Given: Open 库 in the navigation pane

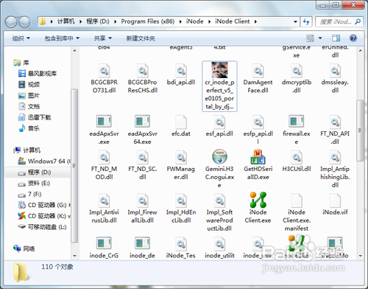Looking at the screenshot, I should point(21,63).
